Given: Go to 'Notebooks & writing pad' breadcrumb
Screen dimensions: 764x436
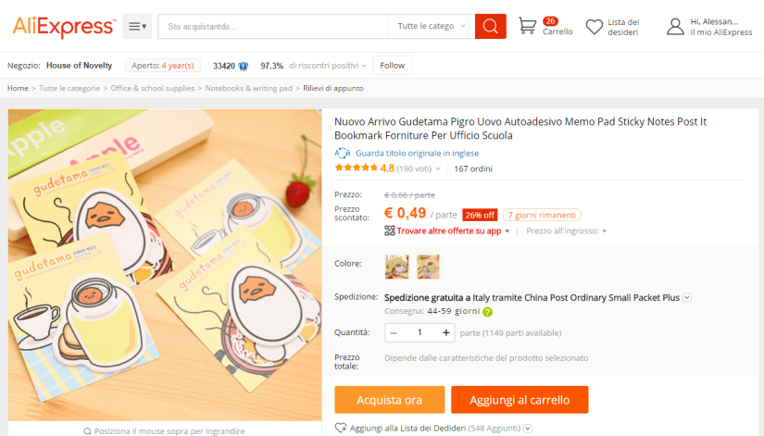Looking at the screenshot, I should pos(248,88).
